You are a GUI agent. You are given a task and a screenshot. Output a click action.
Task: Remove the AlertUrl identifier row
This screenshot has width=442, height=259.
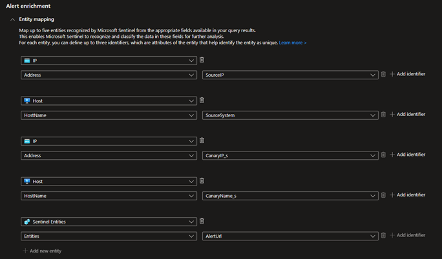[x=383, y=235]
